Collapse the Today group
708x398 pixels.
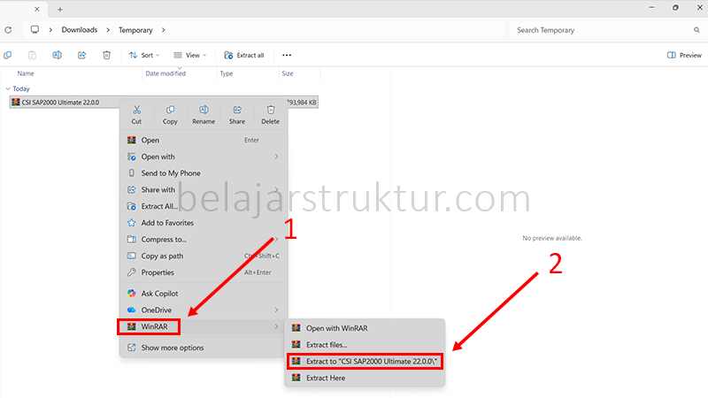(x=8, y=89)
